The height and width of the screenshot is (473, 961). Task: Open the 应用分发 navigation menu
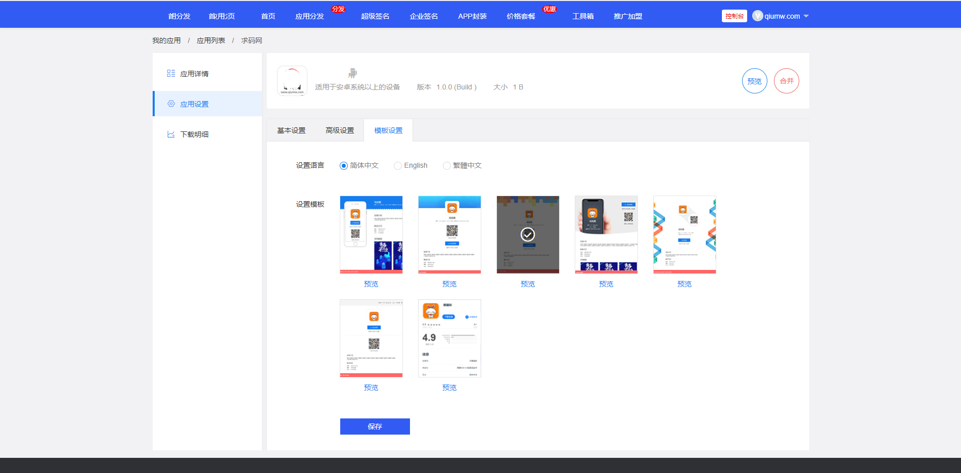coord(309,16)
